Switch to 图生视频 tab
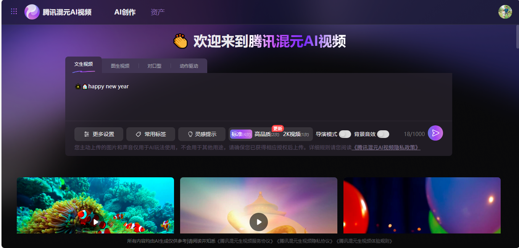Image resolution: width=519 pixels, height=248 pixels. [120, 66]
